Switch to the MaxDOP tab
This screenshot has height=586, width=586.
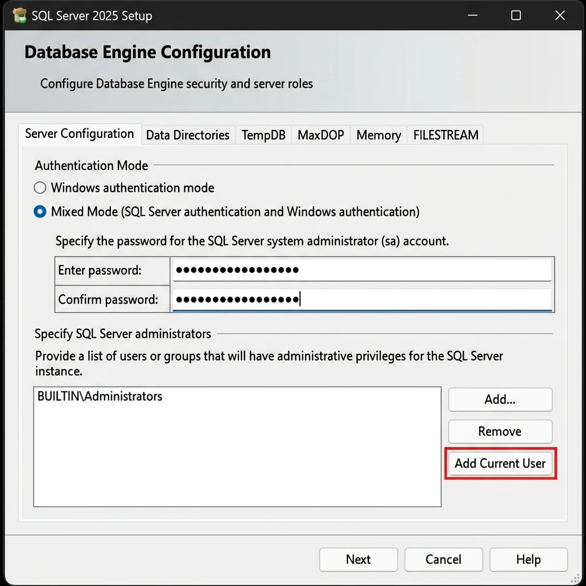[x=320, y=135]
